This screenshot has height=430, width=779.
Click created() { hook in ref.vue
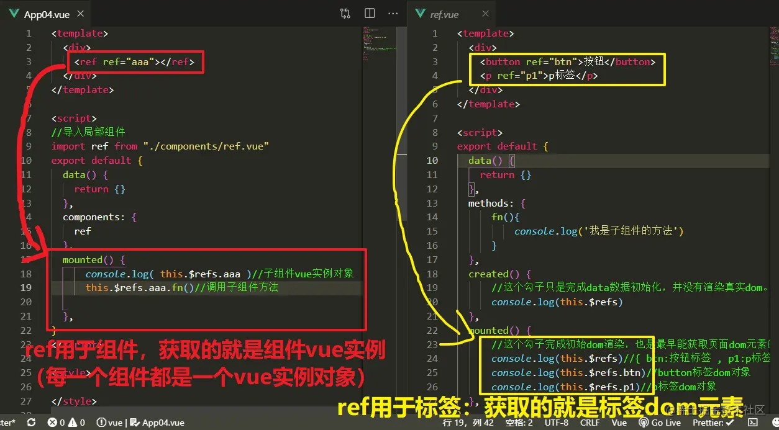[499, 274]
